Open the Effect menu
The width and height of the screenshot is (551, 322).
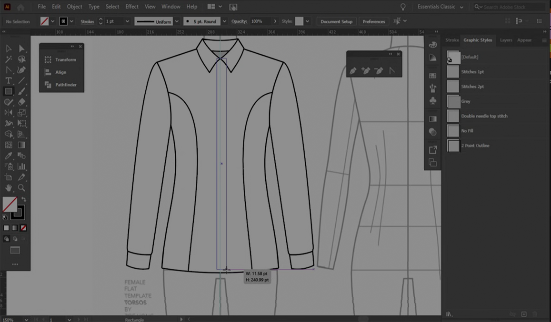[132, 7]
